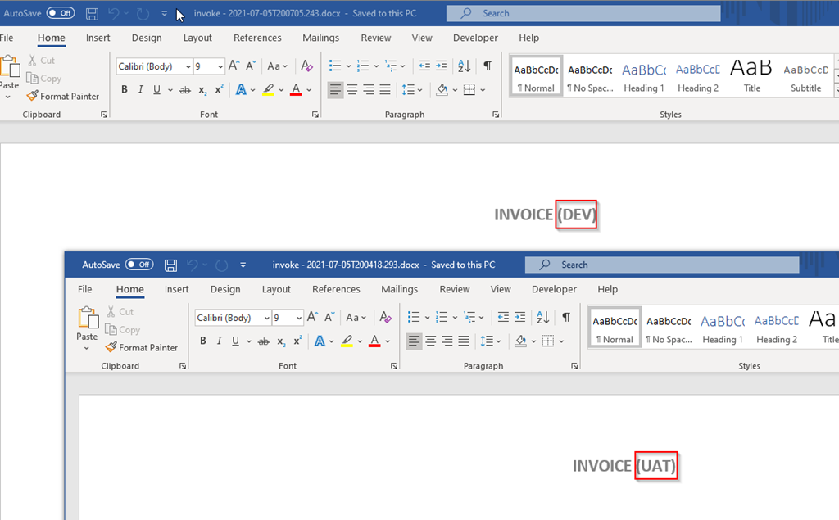
Task: Open font name dropdown in front UAT window
Action: click(266, 318)
